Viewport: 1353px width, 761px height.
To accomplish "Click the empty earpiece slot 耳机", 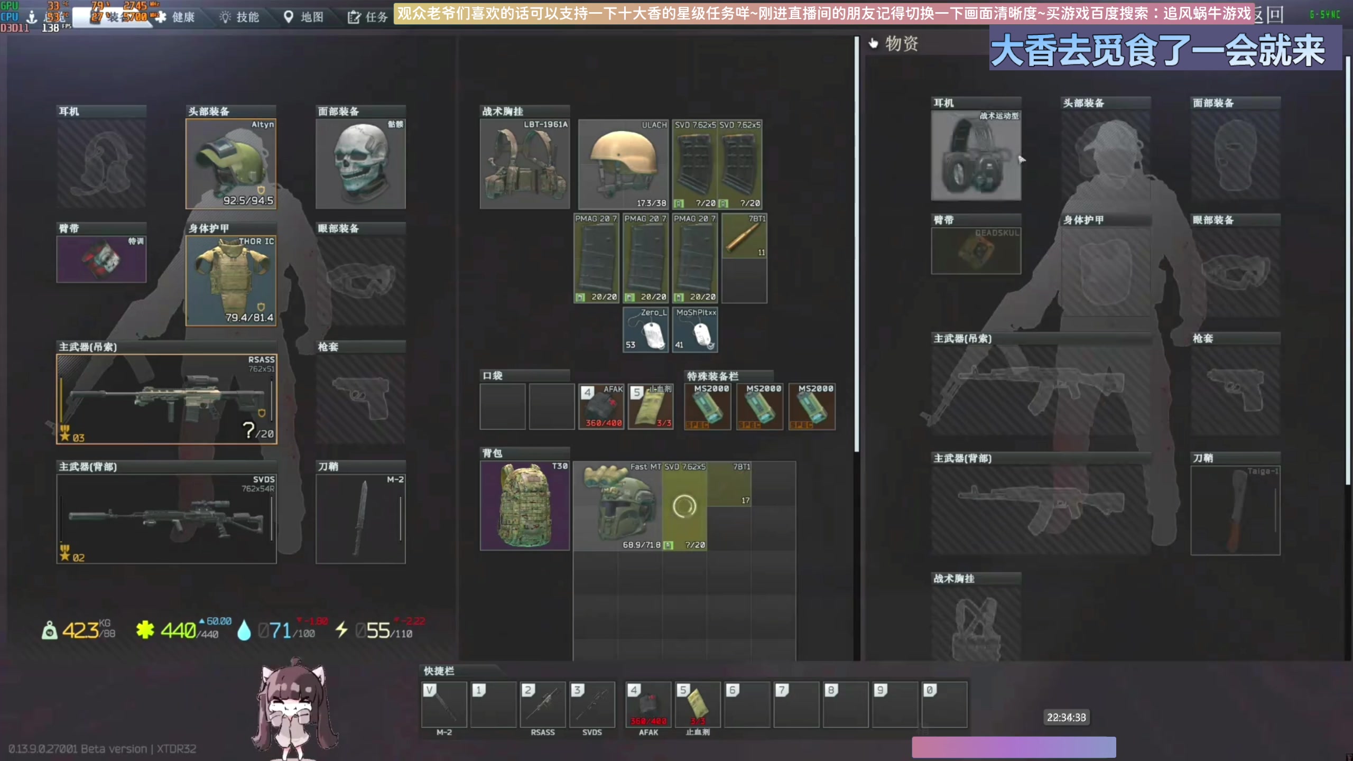I will tap(101, 164).
